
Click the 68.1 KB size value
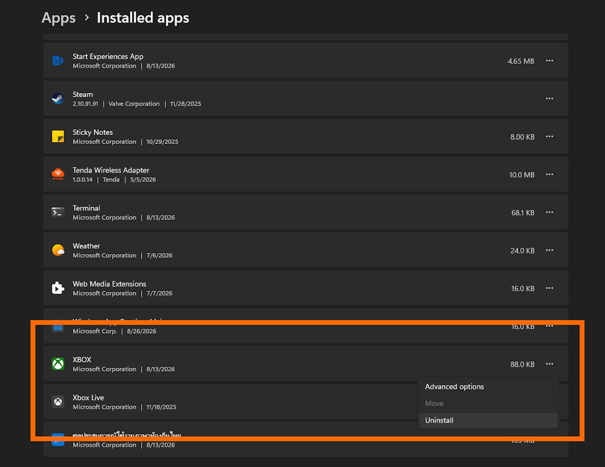coord(523,213)
